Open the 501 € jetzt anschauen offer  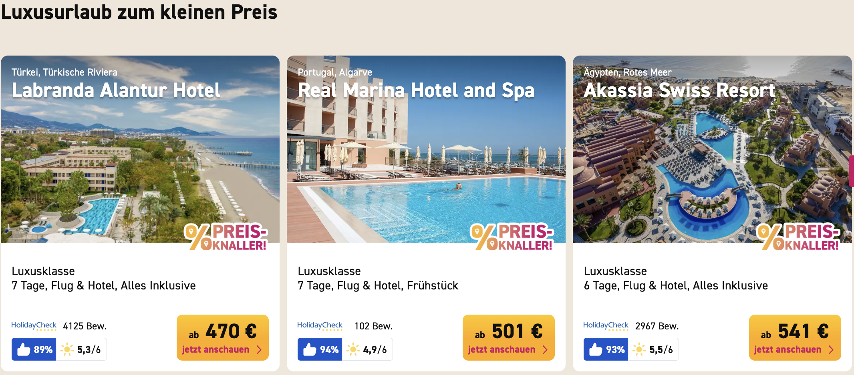point(509,337)
